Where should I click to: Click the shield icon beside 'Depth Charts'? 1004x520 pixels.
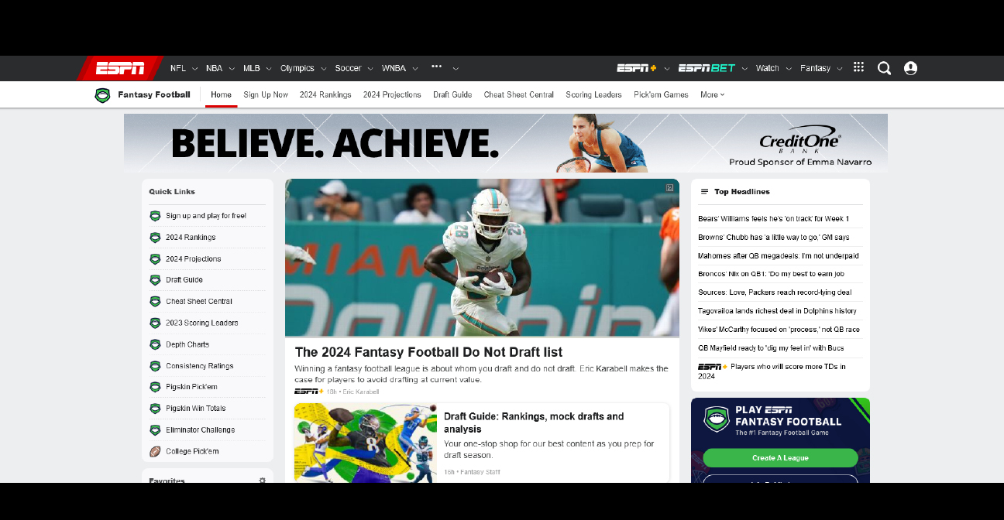(155, 344)
